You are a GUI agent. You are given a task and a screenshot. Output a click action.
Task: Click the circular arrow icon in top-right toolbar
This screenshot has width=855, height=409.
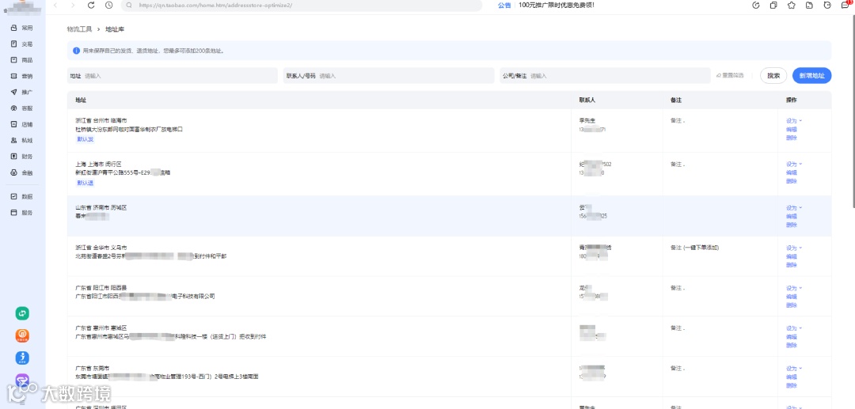pyautogui.click(x=756, y=5)
